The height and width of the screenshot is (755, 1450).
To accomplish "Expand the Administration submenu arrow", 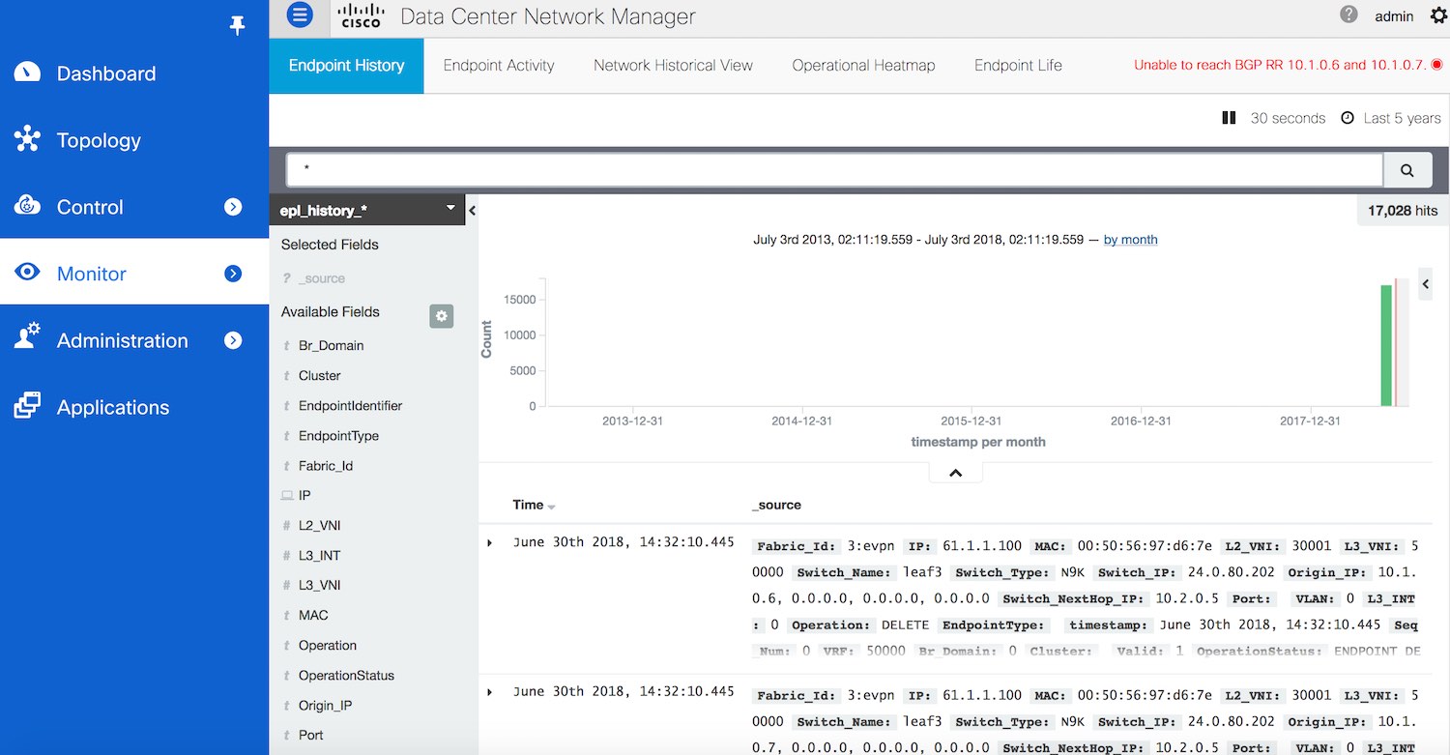I will point(233,340).
